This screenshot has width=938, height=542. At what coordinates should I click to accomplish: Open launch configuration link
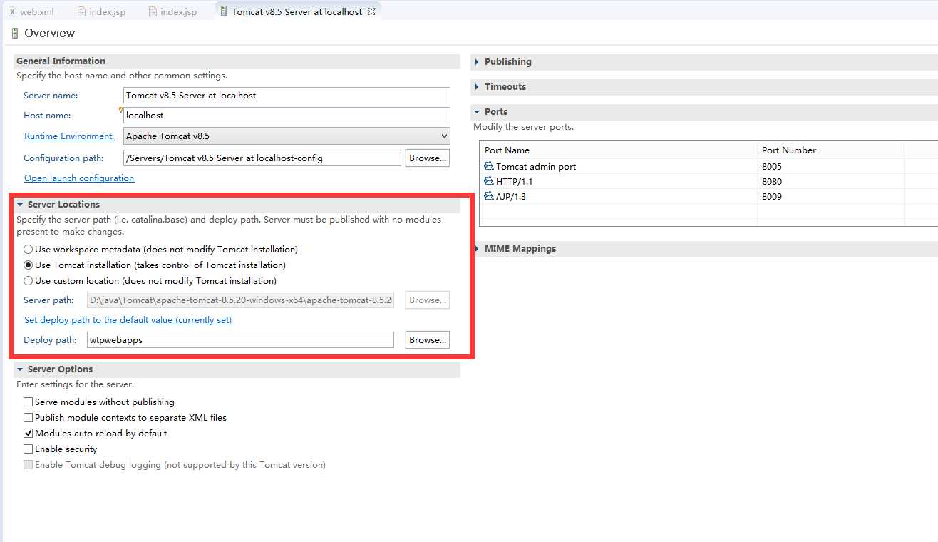point(79,178)
